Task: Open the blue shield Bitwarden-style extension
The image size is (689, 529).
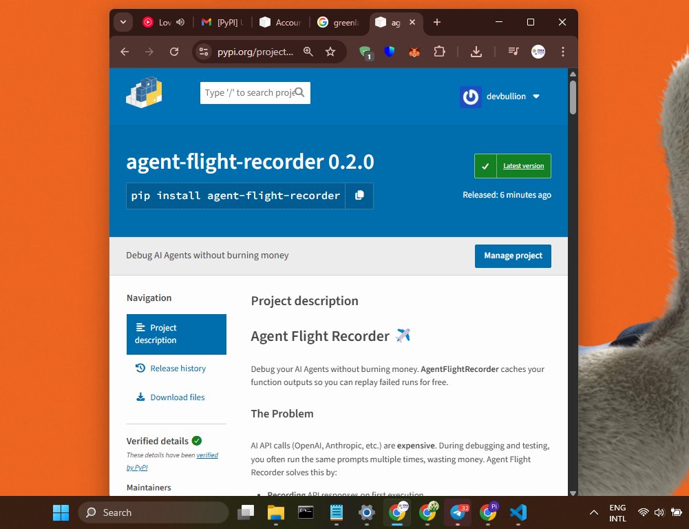Action: coord(390,52)
